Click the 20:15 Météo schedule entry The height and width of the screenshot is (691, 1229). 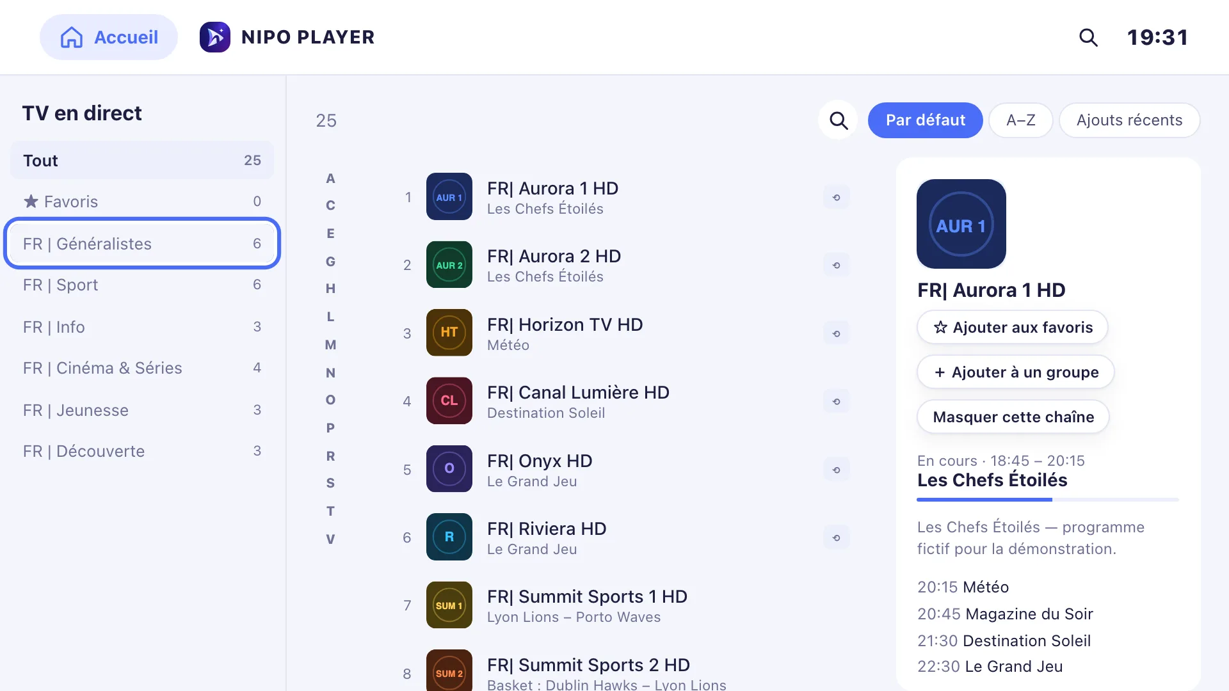[963, 587]
